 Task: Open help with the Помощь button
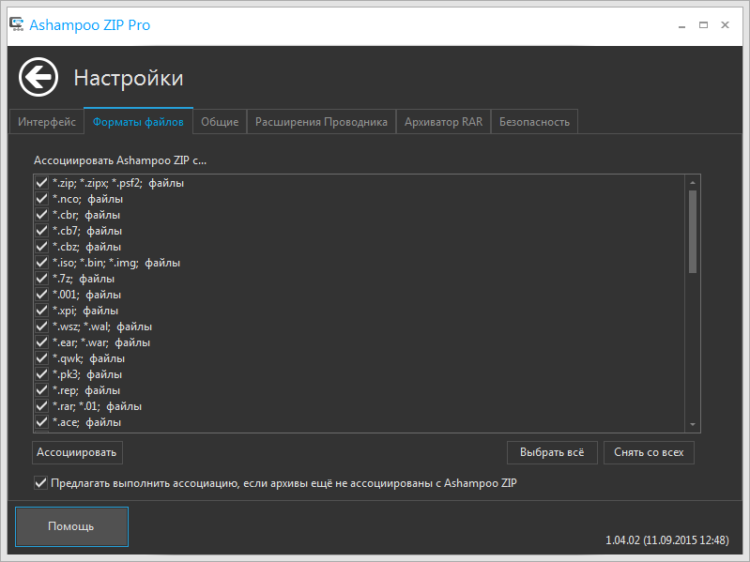(71, 526)
